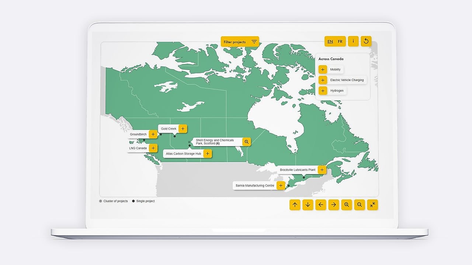Reset the map view with the refresh icon
The width and height of the screenshot is (472, 265).
pos(365,41)
